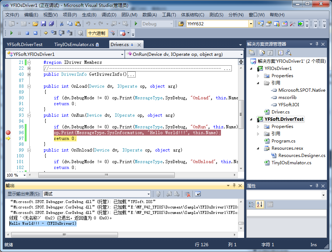The image size is (332, 252).
Task: Select TinyIOsEmulator.cs in Solution Explorer tree
Action: pyautogui.click(x=291, y=163)
